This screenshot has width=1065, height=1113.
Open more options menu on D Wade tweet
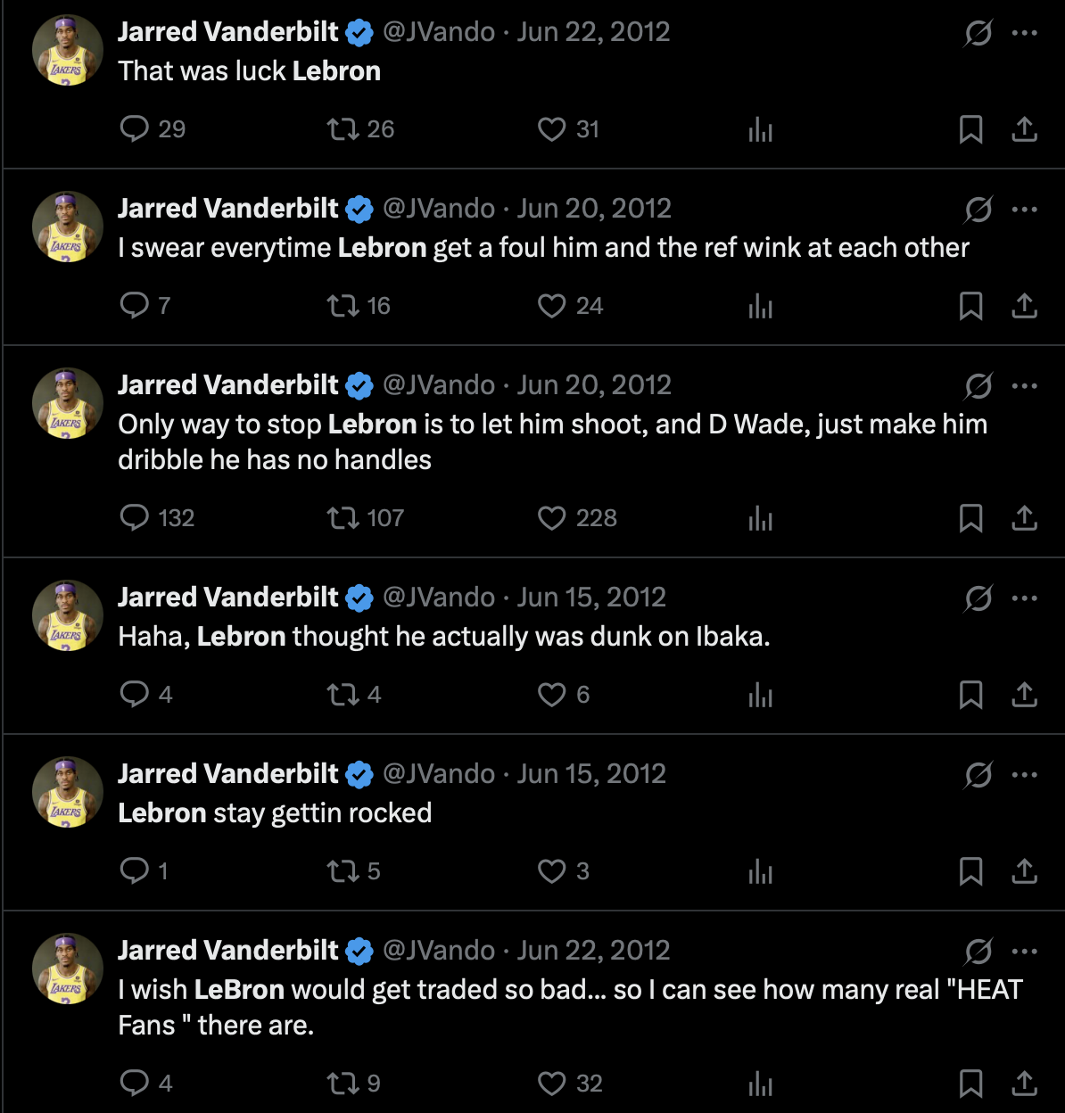click(1024, 386)
